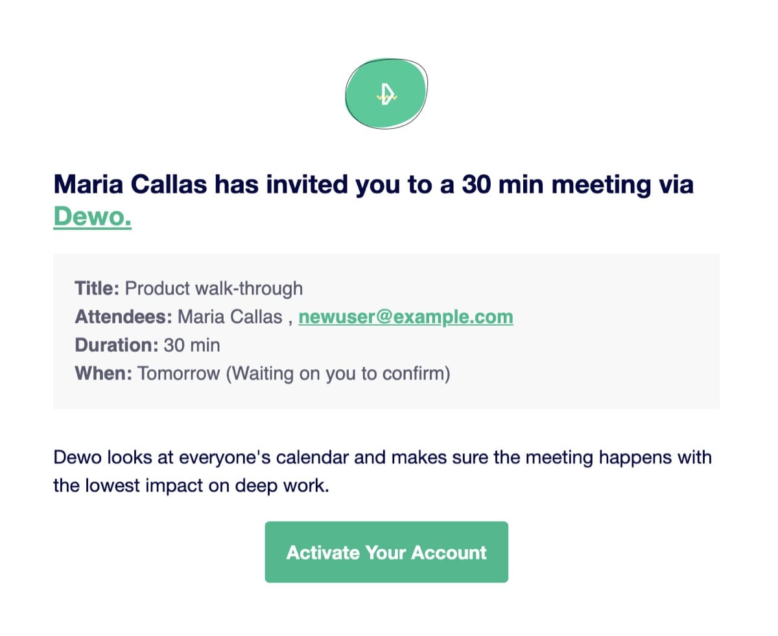This screenshot has width=778, height=636.
Task: Open the Dewo link in the heading
Action: [92, 217]
